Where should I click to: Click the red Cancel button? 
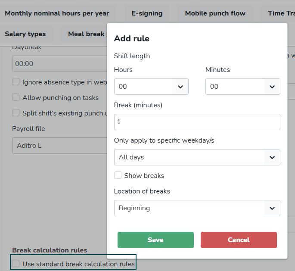click(239, 240)
